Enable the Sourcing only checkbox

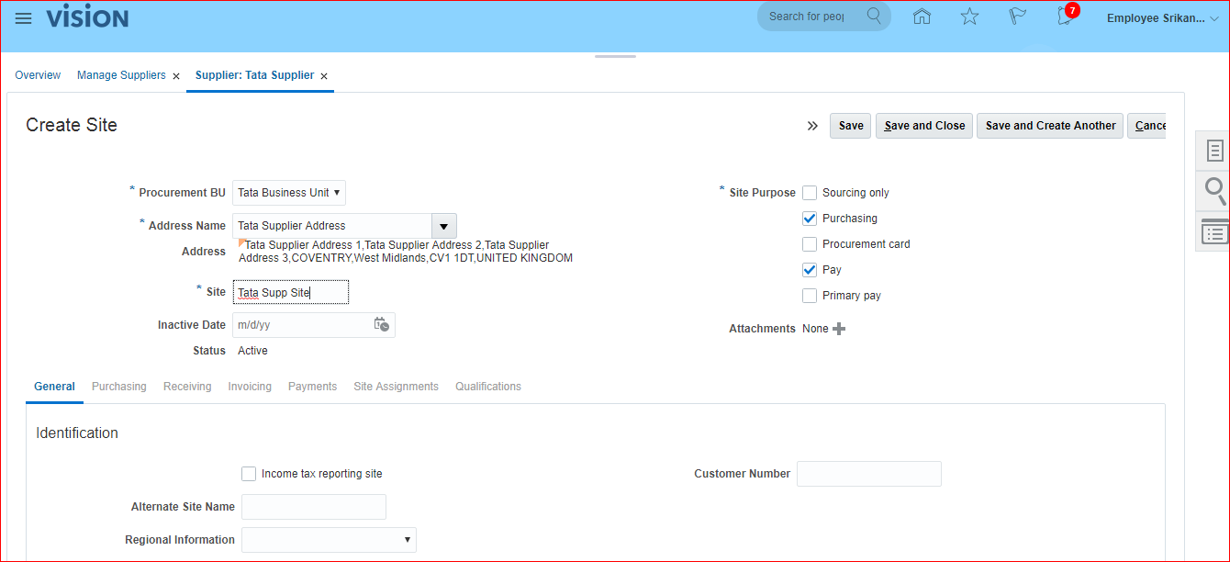click(x=810, y=193)
